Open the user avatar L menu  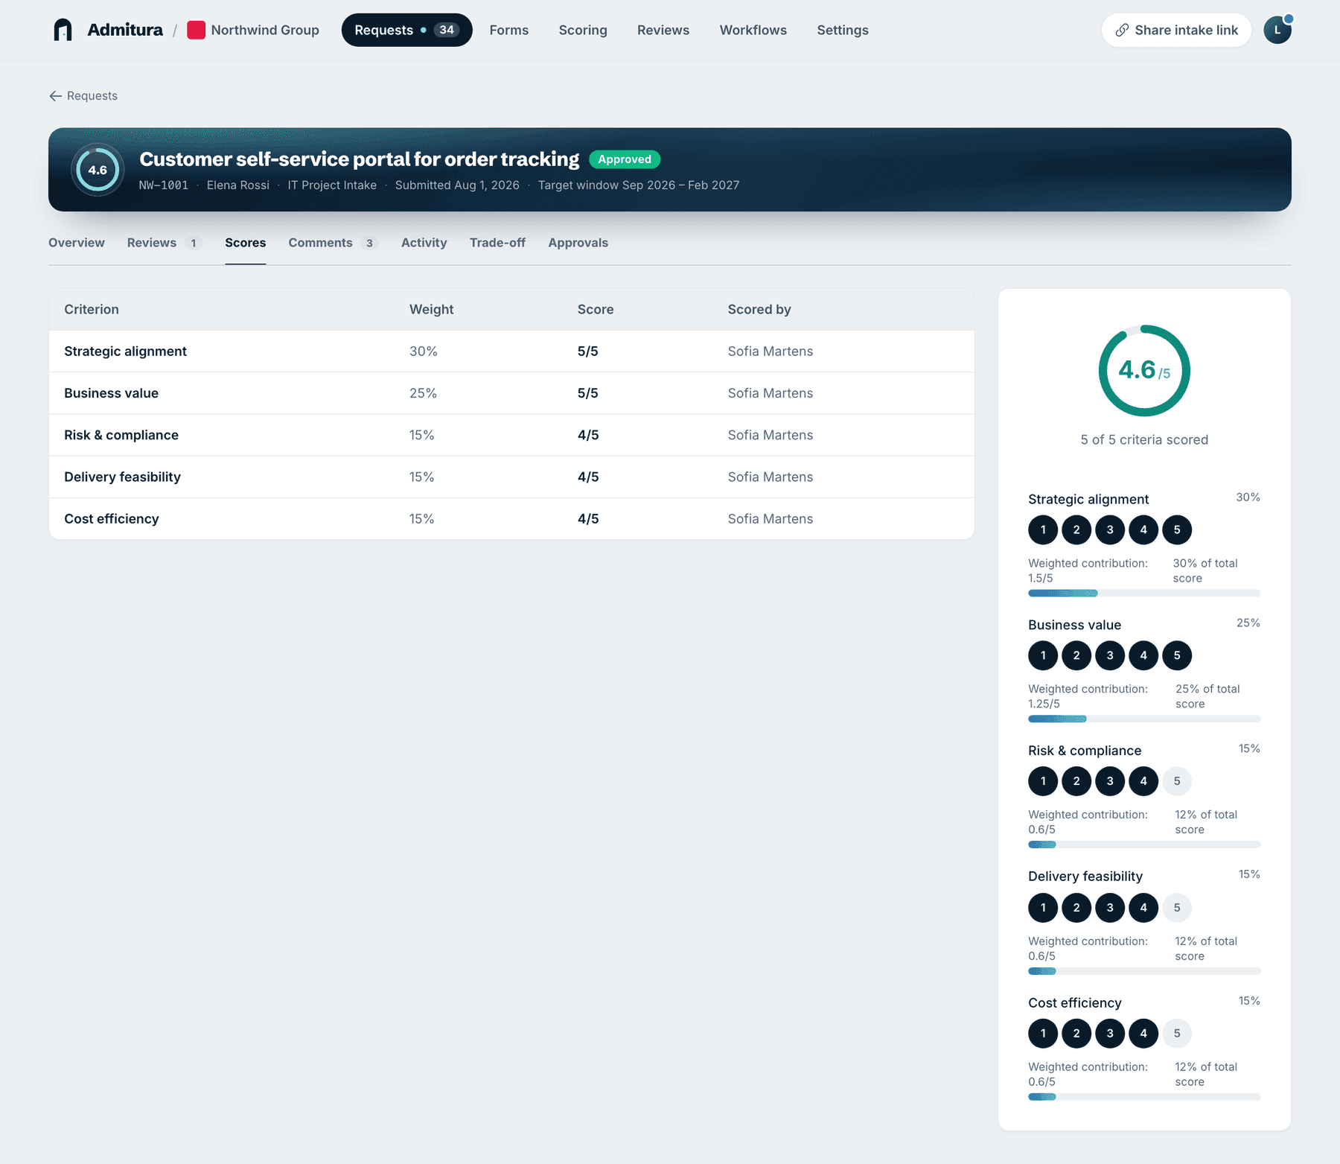click(1277, 30)
